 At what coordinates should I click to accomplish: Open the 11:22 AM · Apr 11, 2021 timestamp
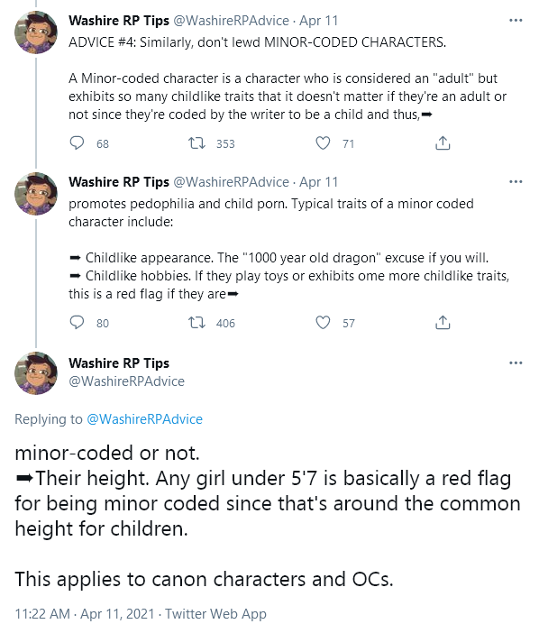(85, 613)
